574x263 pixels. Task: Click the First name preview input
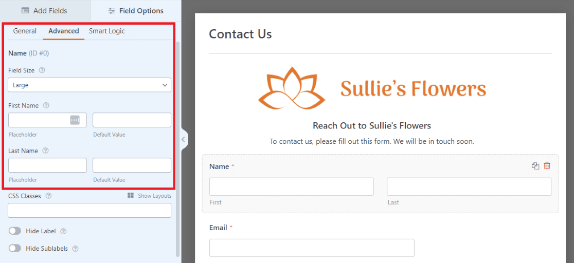click(x=292, y=186)
